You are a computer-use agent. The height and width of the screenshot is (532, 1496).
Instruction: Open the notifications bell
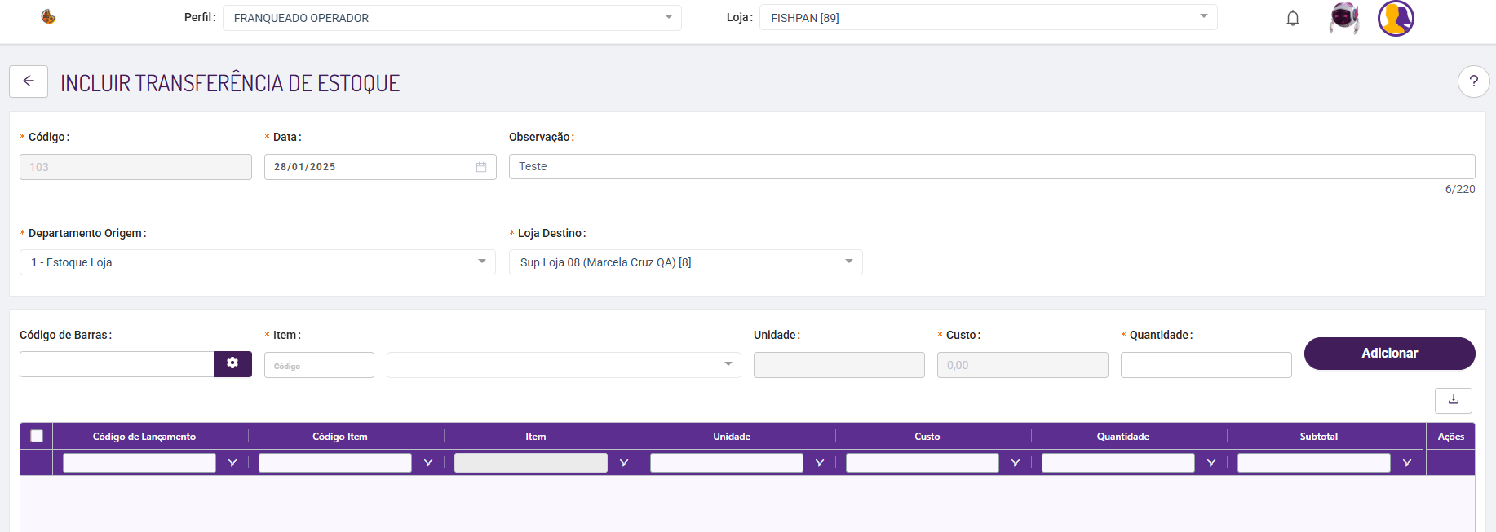click(1293, 18)
